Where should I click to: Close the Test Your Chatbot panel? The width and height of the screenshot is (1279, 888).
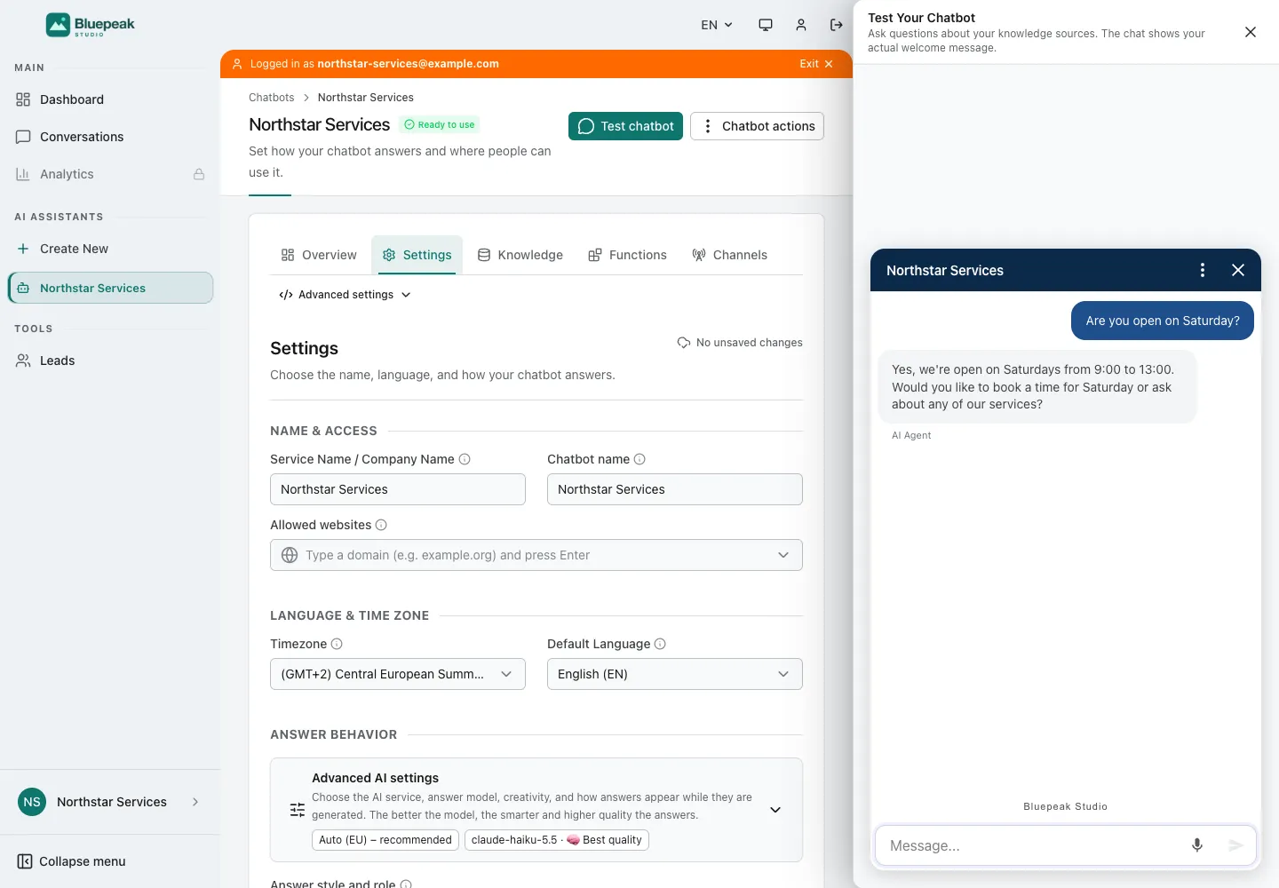click(x=1251, y=32)
